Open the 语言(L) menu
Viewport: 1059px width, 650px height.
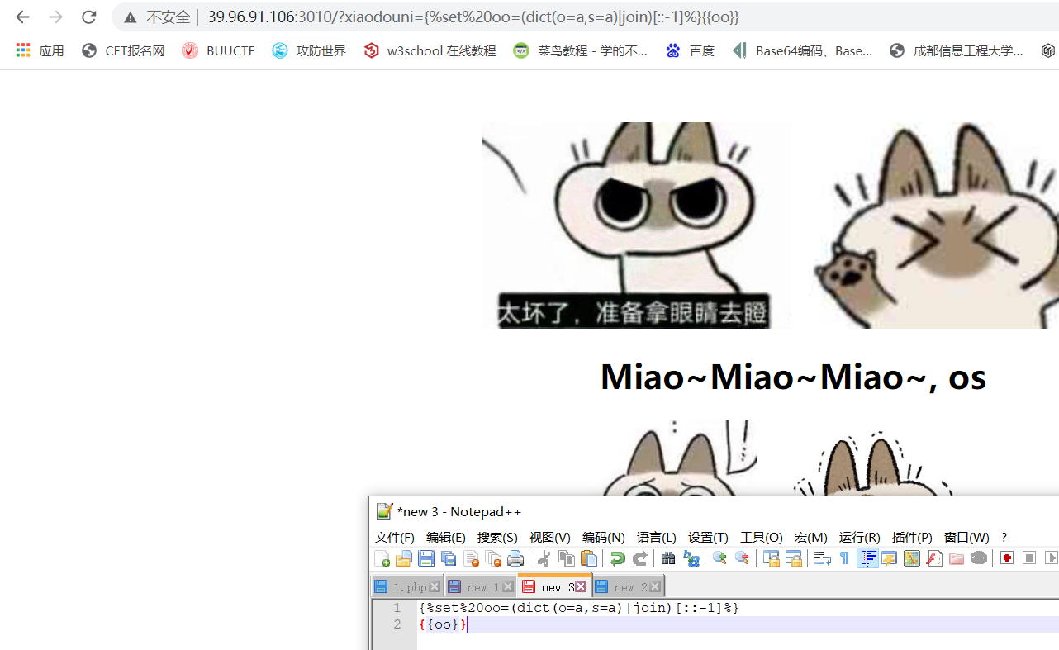[657, 537]
